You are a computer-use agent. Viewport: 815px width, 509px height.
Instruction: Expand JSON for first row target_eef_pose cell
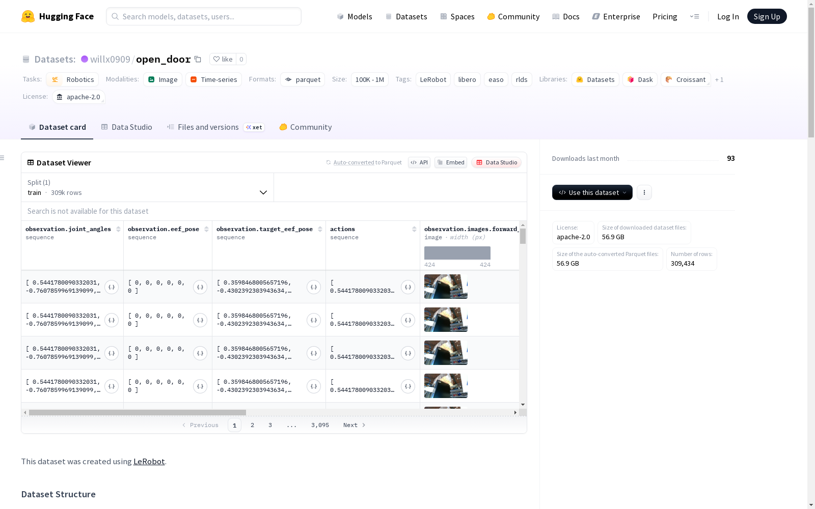[314, 287]
